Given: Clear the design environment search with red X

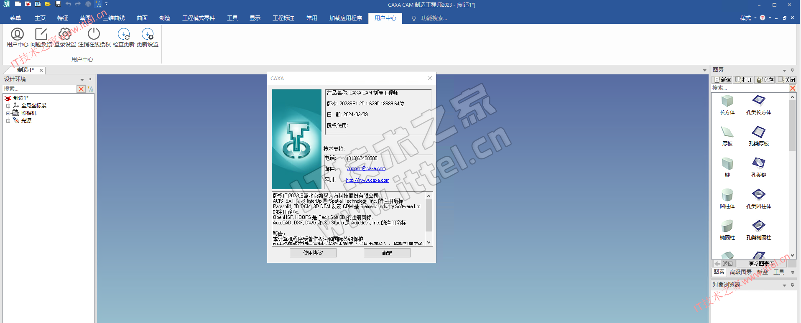Looking at the screenshot, I should (81, 89).
